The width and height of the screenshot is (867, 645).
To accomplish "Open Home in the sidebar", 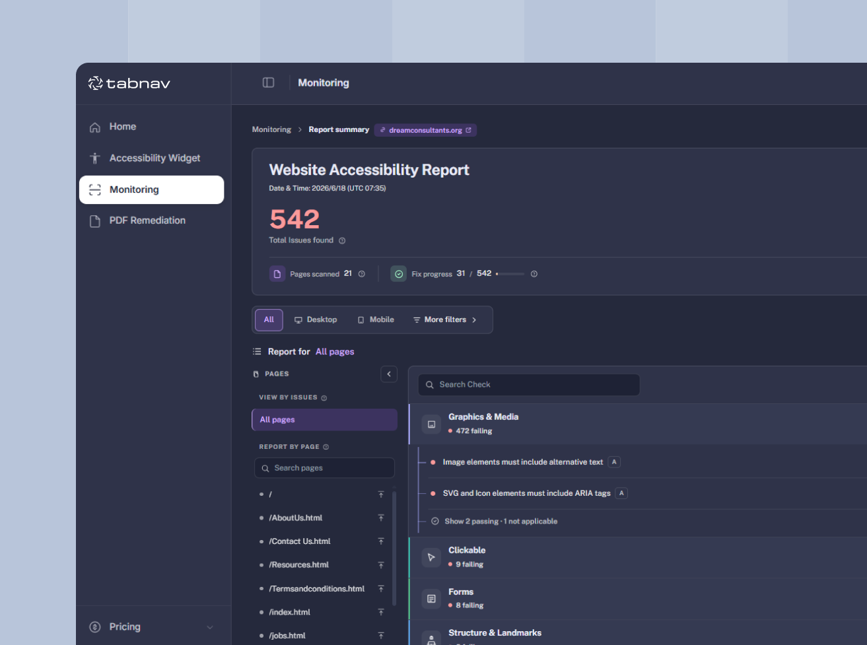I will pos(123,127).
